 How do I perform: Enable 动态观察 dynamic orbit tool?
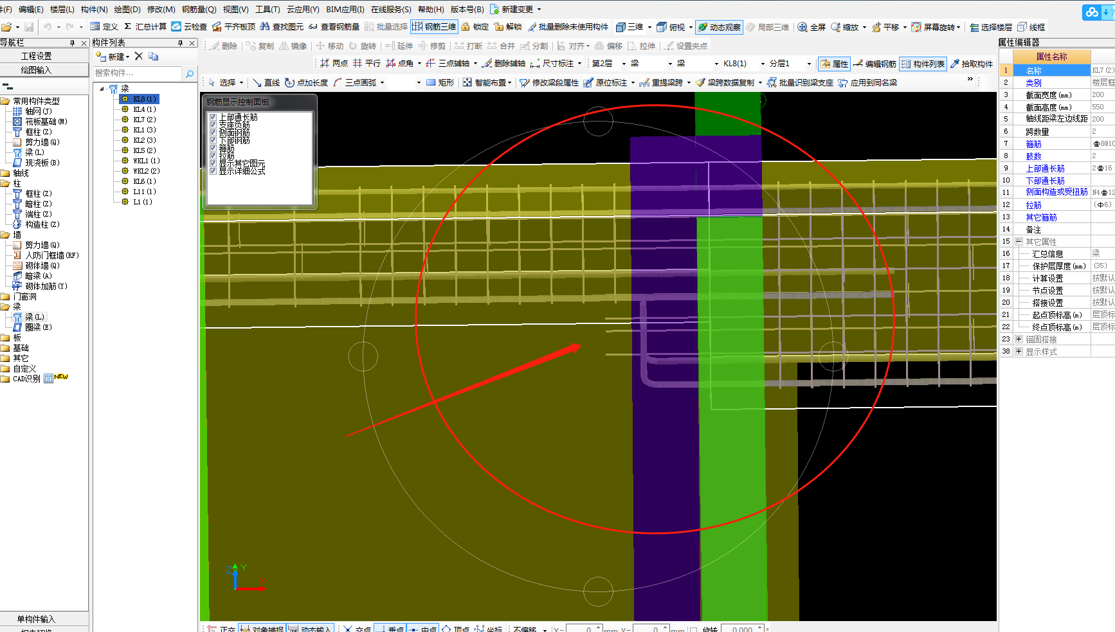[x=719, y=27]
